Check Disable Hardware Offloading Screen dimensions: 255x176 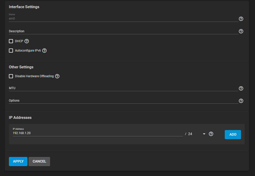(x=11, y=76)
